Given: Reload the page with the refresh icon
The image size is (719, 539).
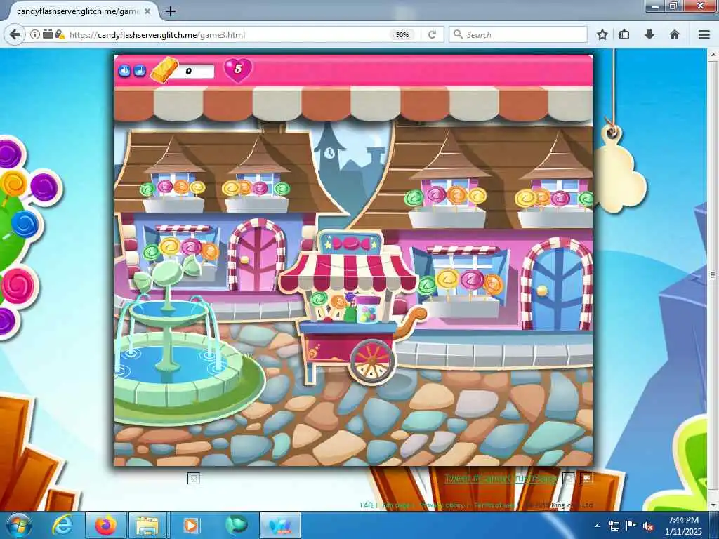Looking at the screenshot, I should [x=432, y=35].
